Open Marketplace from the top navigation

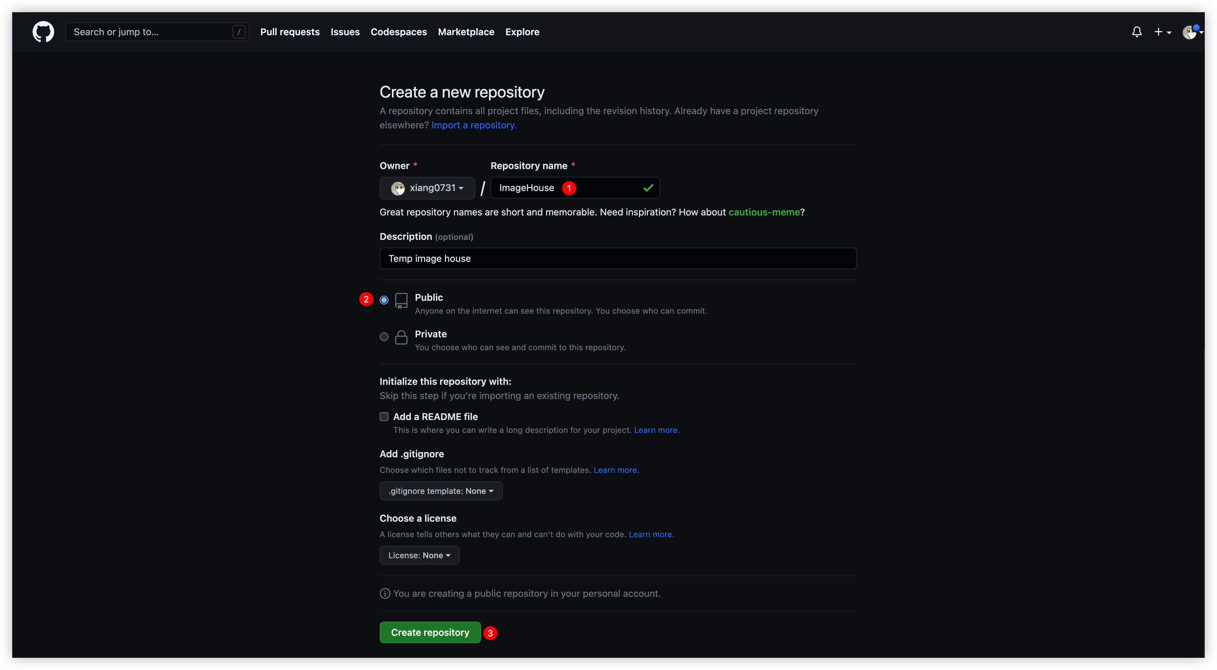pyautogui.click(x=465, y=32)
